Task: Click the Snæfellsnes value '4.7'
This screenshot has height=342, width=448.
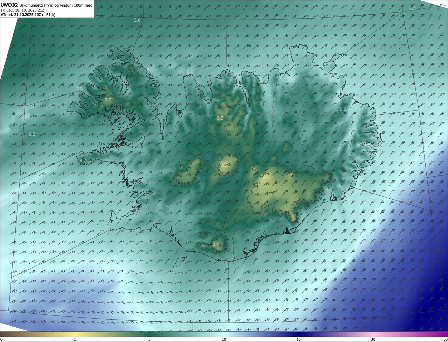Action: pyautogui.click(x=83, y=161)
